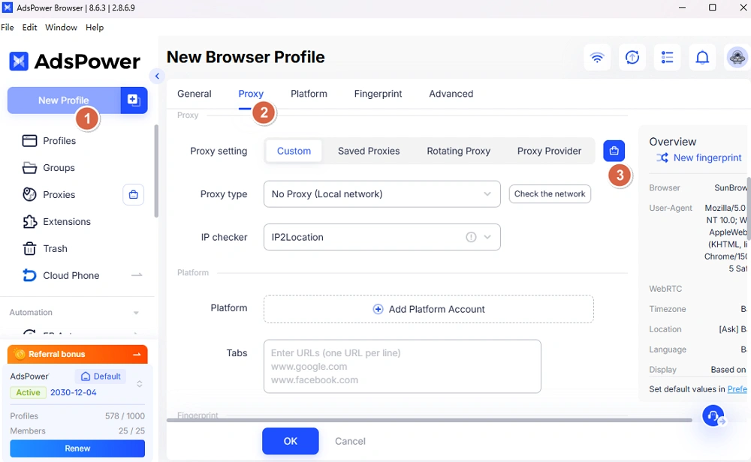
Task: Select Rotating Proxy option
Action: pos(458,151)
